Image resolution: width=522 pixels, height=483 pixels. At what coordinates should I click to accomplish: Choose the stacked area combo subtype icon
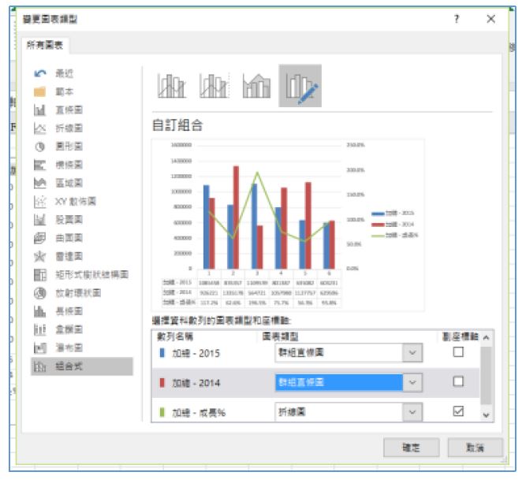[x=257, y=86]
